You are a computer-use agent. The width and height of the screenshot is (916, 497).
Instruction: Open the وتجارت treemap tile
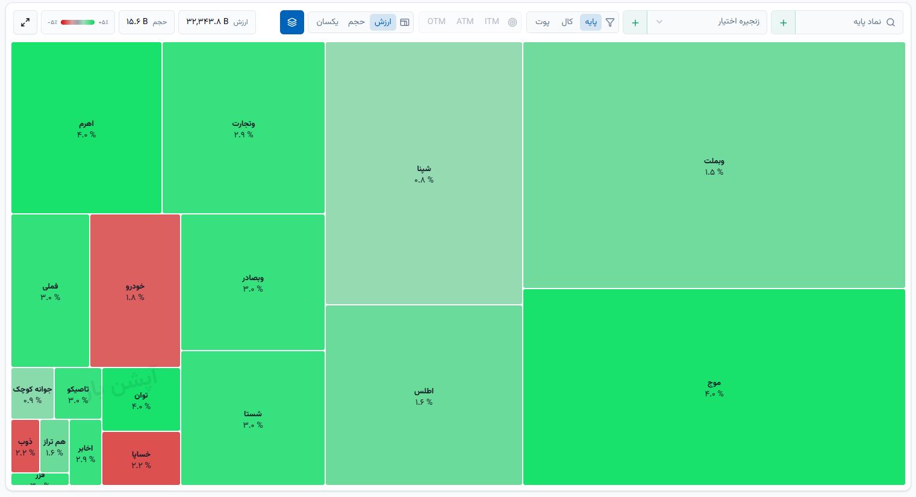[243, 128]
